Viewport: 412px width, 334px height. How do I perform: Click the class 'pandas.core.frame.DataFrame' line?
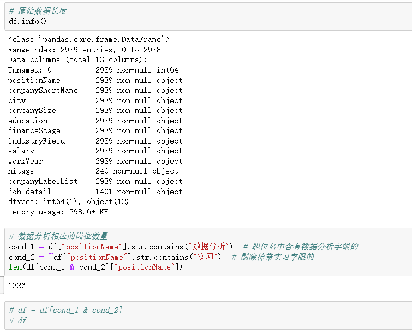click(89, 40)
